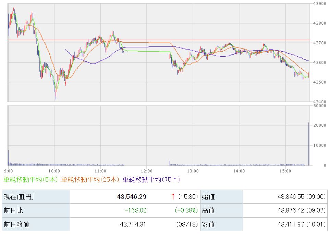Click the 12:30 afternoon-open volume spike
This screenshot has width=329, height=234.
click(170, 163)
